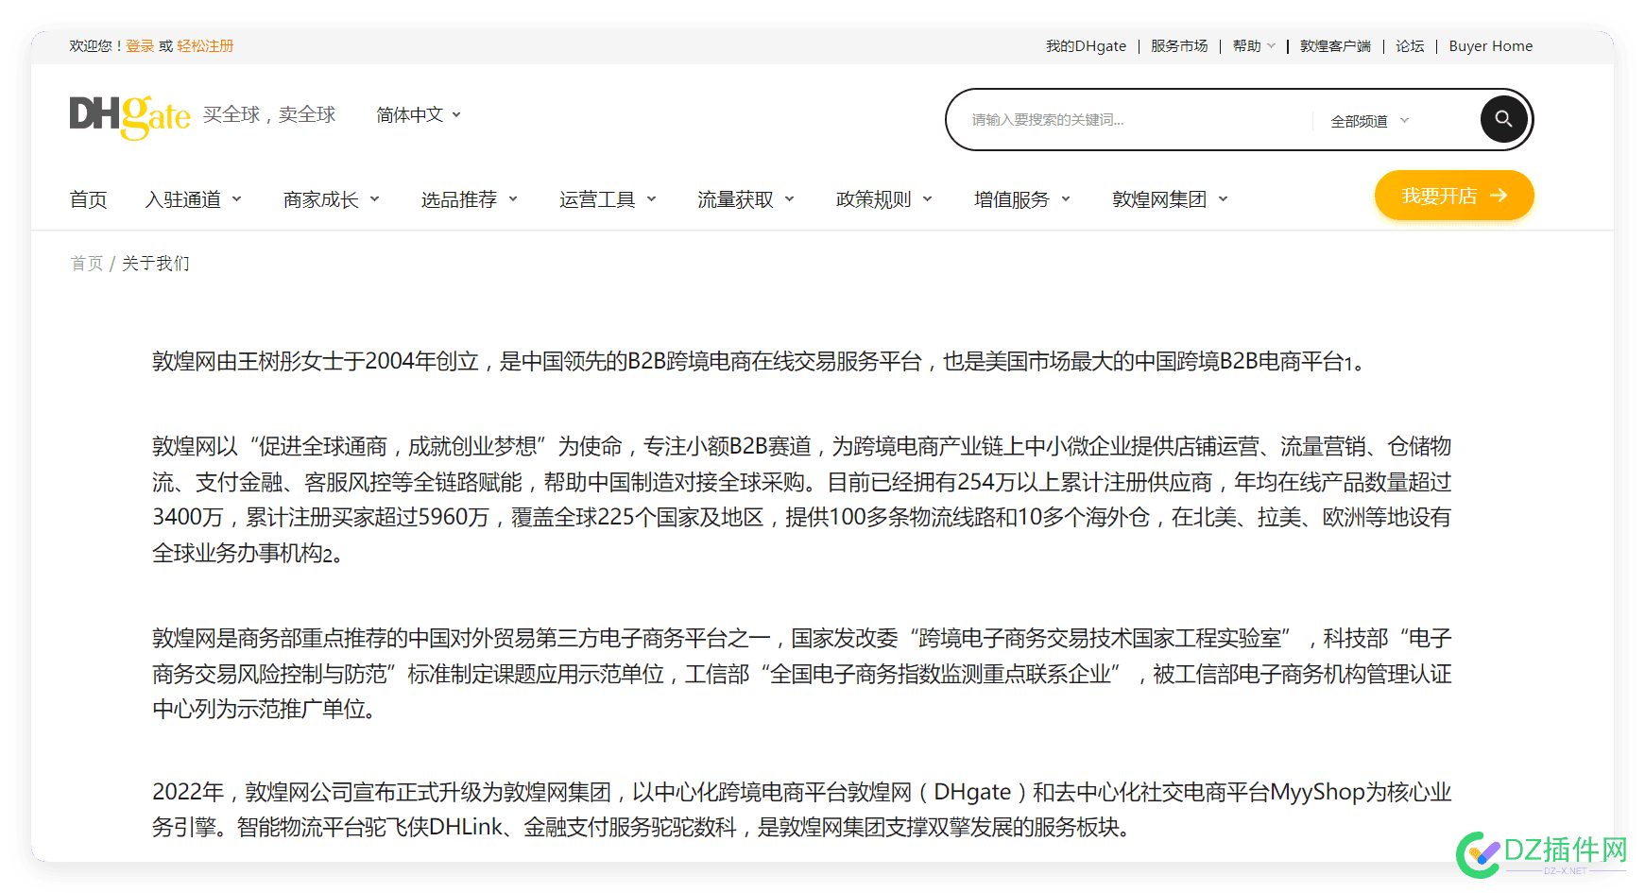Open the 选品推荐 navigation item
This screenshot has width=1645, height=893.
pyautogui.click(x=458, y=199)
